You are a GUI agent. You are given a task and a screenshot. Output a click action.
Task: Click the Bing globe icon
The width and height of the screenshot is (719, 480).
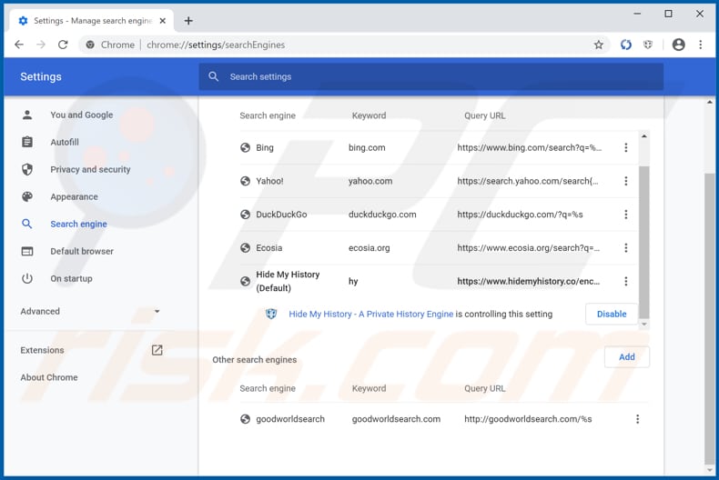[x=246, y=147]
